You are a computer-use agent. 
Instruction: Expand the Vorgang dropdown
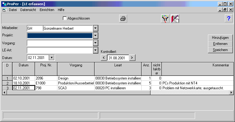(x=96, y=43)
